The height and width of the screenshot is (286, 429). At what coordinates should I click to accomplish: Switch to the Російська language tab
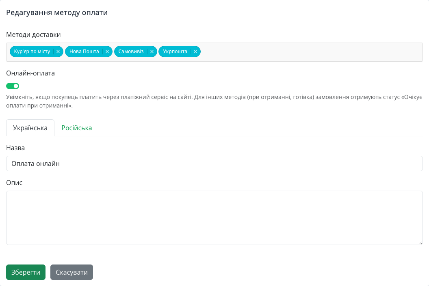click(x=77, y=128)
